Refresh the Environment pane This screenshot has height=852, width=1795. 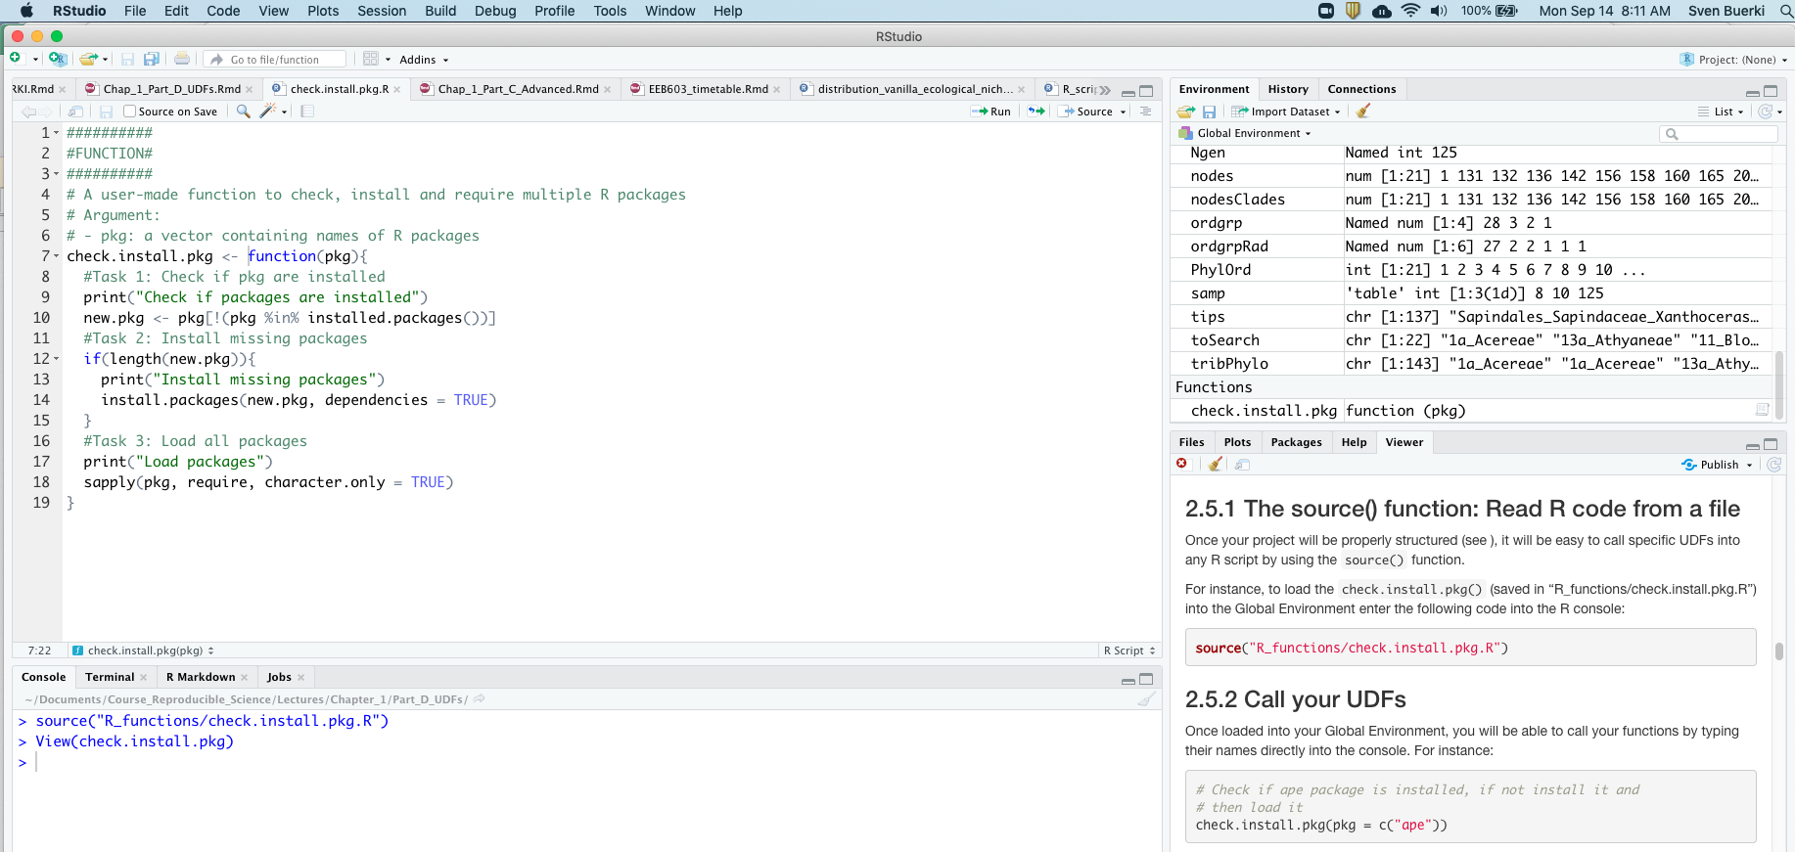1765,112
